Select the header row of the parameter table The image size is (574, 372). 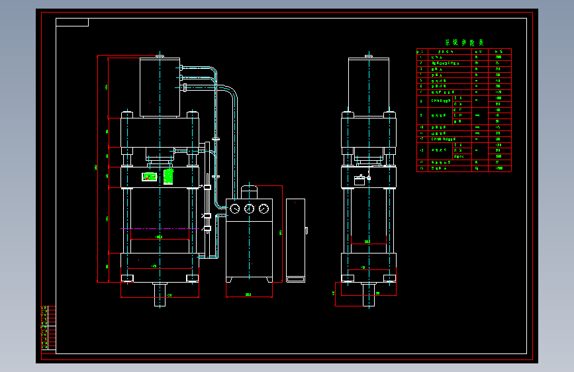[x=463, y=51]
